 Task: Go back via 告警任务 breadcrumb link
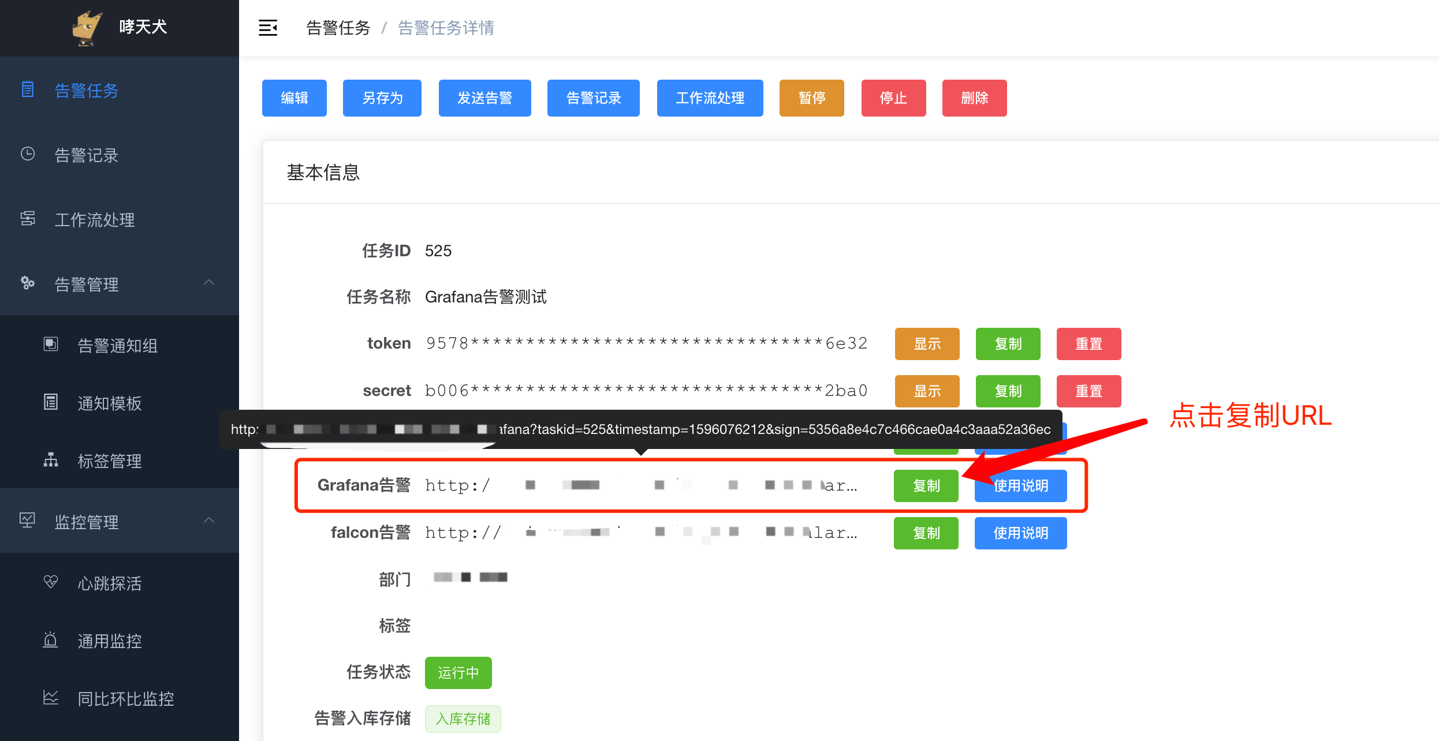point(338,28)
